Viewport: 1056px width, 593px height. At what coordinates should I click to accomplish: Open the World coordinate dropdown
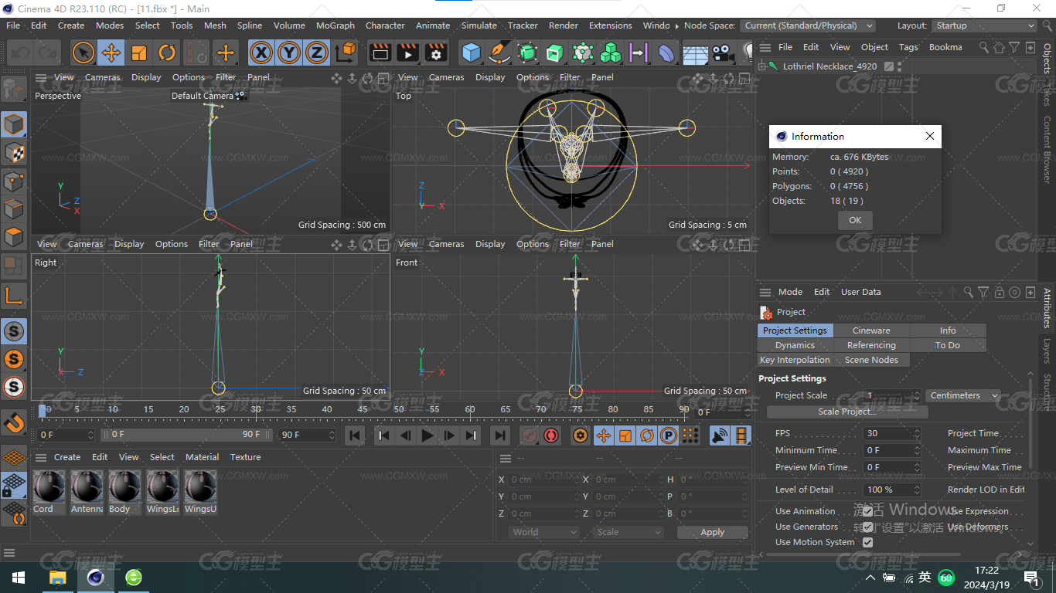click(544, 532)
